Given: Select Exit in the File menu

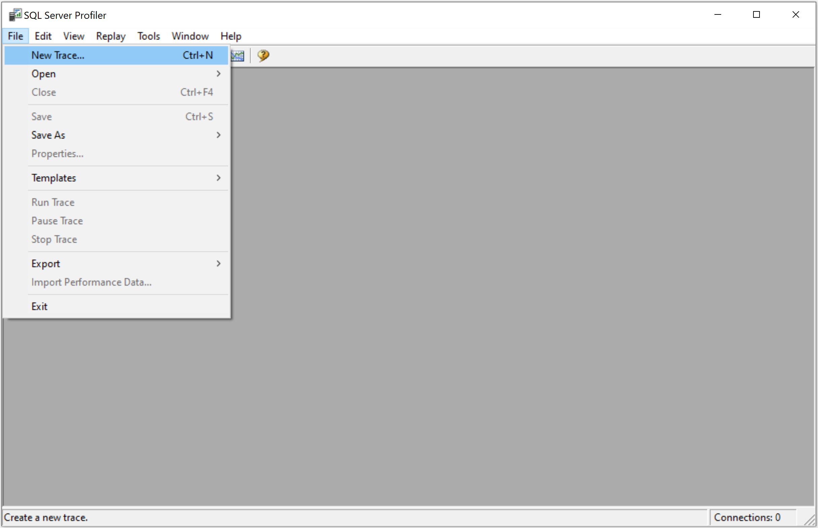Looking at the screenshot, I should pyautogui.click(x=39, y=306).
